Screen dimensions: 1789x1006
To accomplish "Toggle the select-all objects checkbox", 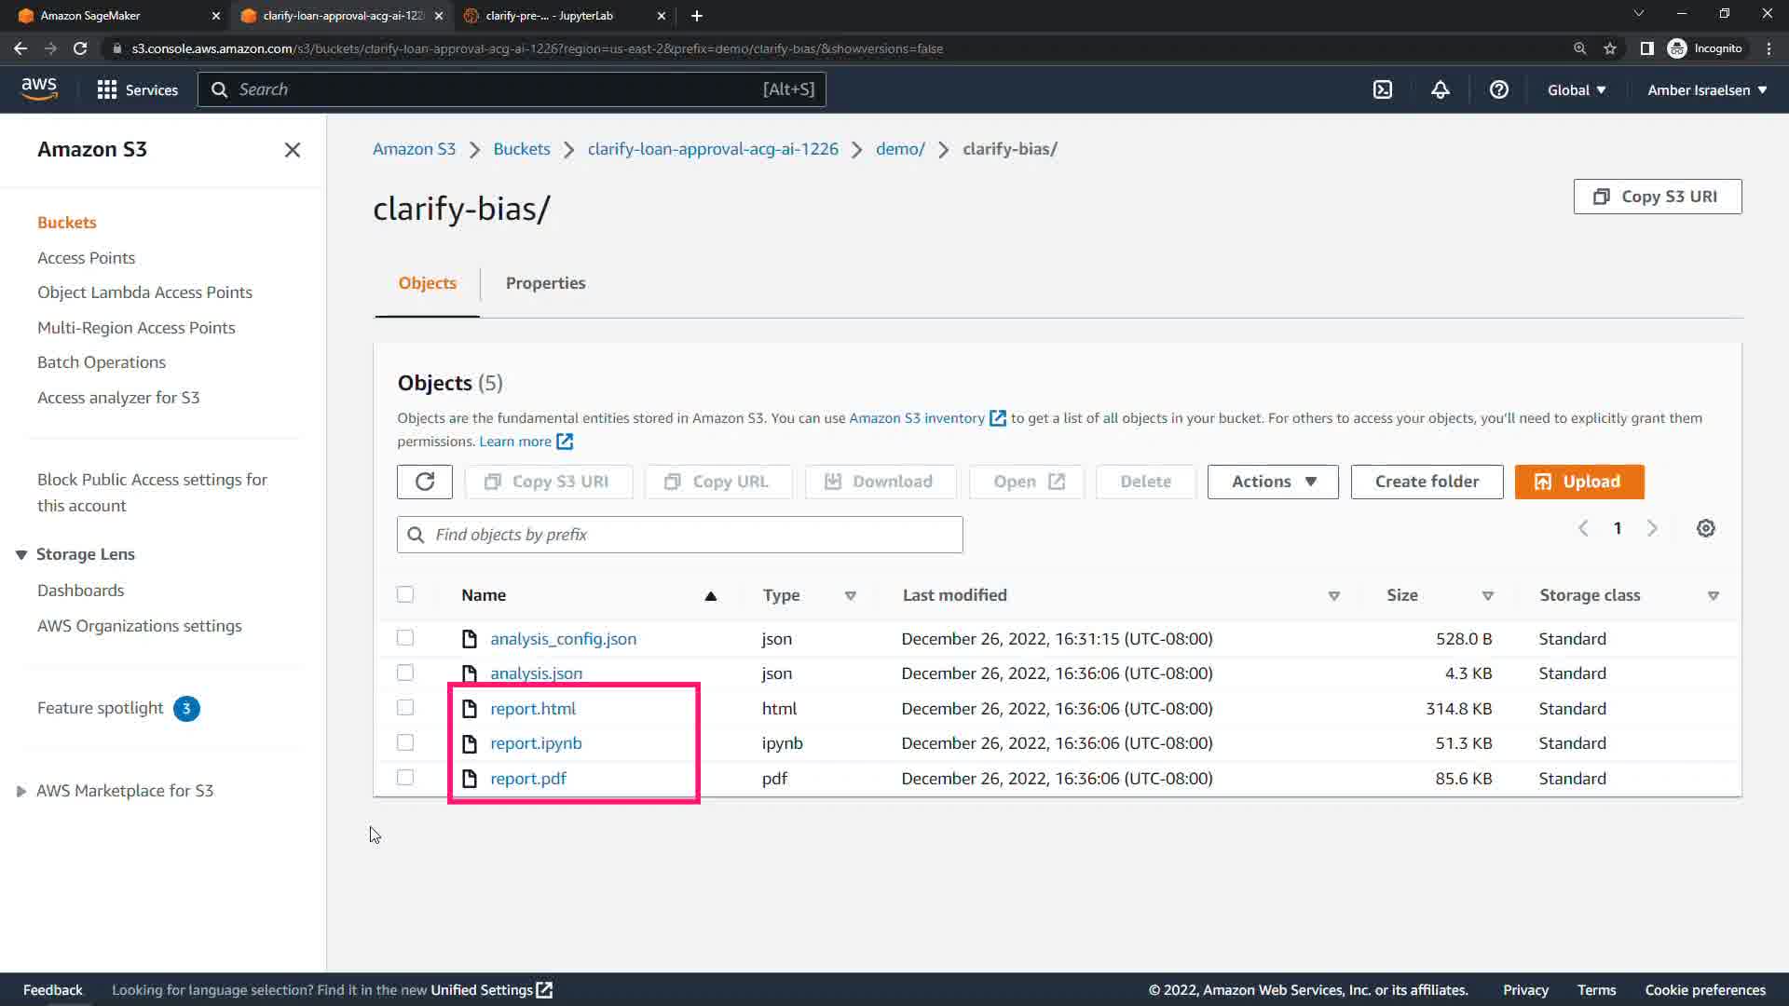I will point(405,594).
